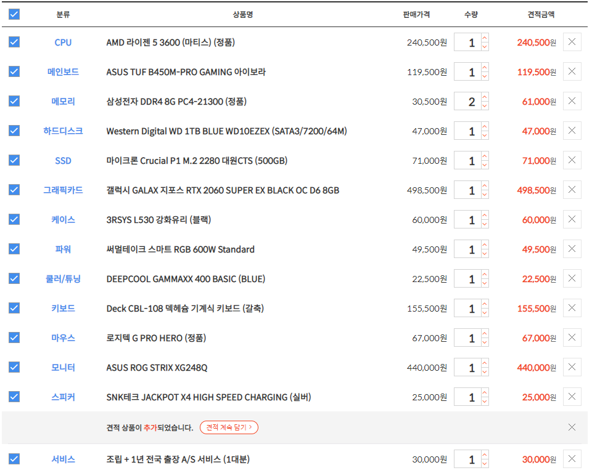The image size is (592, 473).
Task: Go to the 마우스 category
Action: pos(63,338)
